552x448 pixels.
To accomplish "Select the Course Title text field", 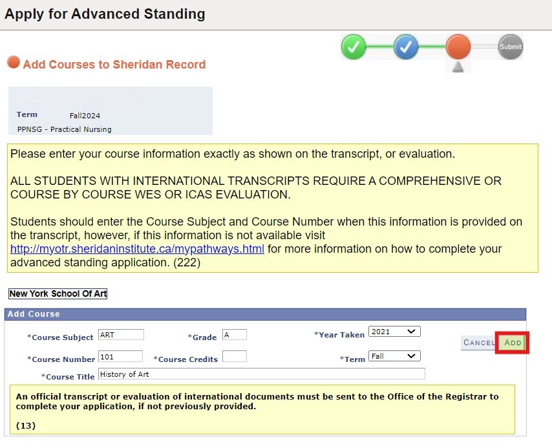I will [x=261, y=374].
